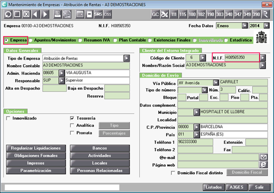This screenshot has height=193, width=274.
Task: Select the Resumen IVA radio button
Action: coord(80,40)
